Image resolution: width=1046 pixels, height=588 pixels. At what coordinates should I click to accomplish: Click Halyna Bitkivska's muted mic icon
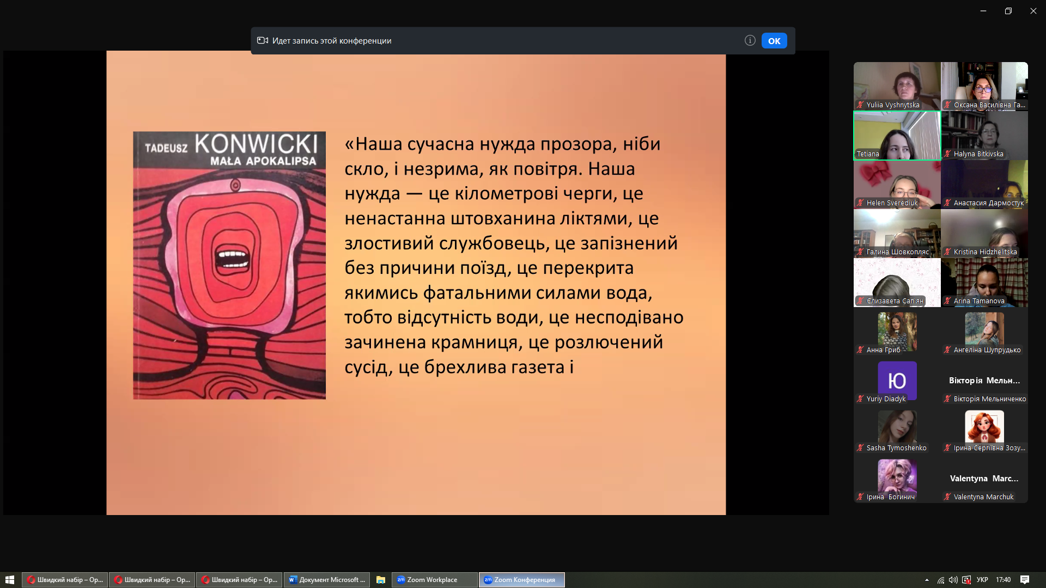point(947,154)
